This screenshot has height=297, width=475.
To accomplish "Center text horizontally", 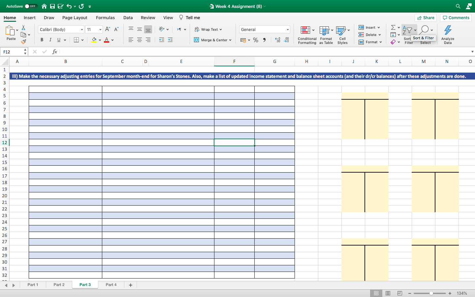I will click(140, 40).
